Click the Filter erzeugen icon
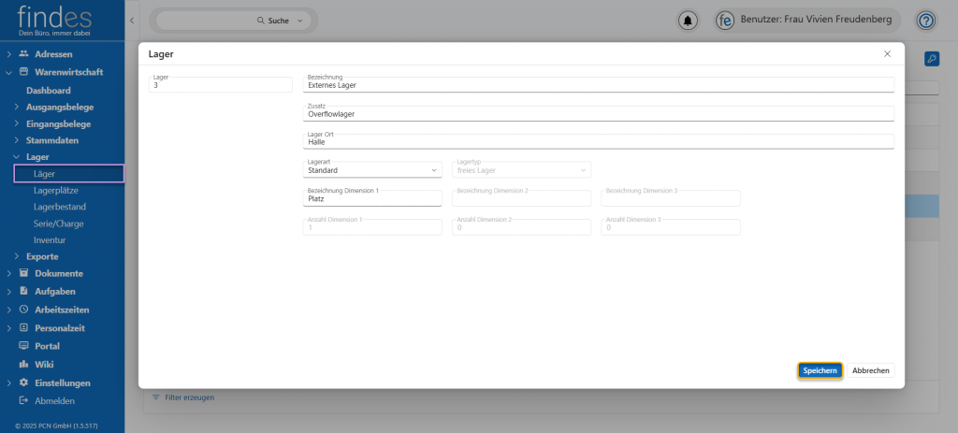958x433 pixels. pos(156,397)
